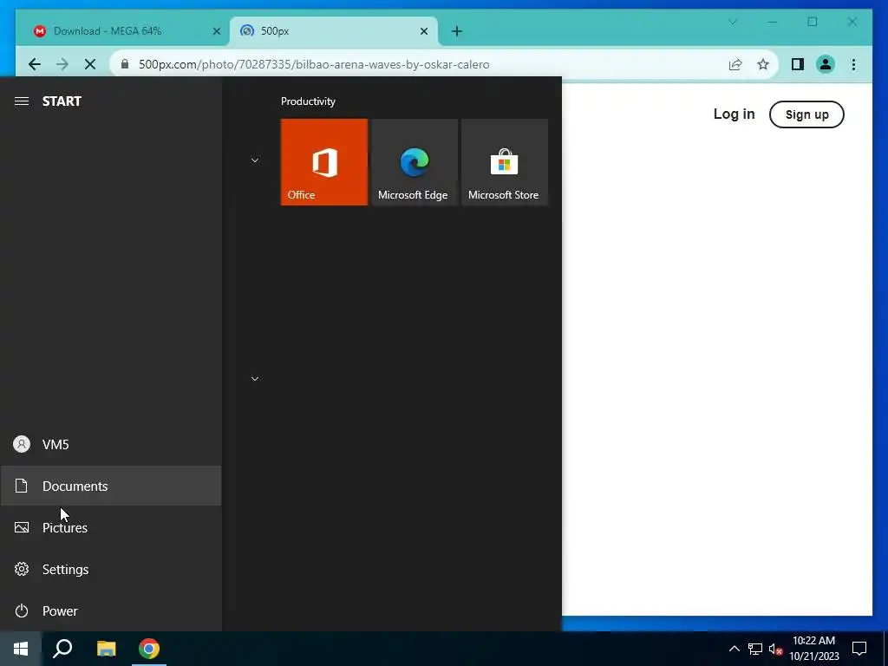Stop loading the page
The image size is (888, 666).
[x=90, y=64]
